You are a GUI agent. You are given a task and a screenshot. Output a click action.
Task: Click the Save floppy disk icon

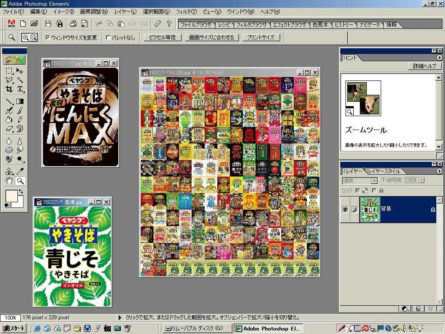coord(48,23)
